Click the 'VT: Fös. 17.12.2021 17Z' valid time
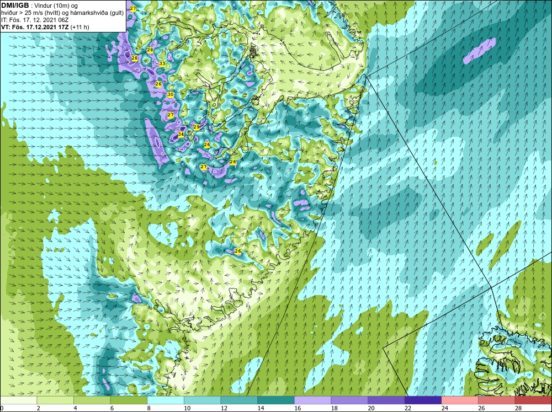552x412 pixels. tap(35, 27)
